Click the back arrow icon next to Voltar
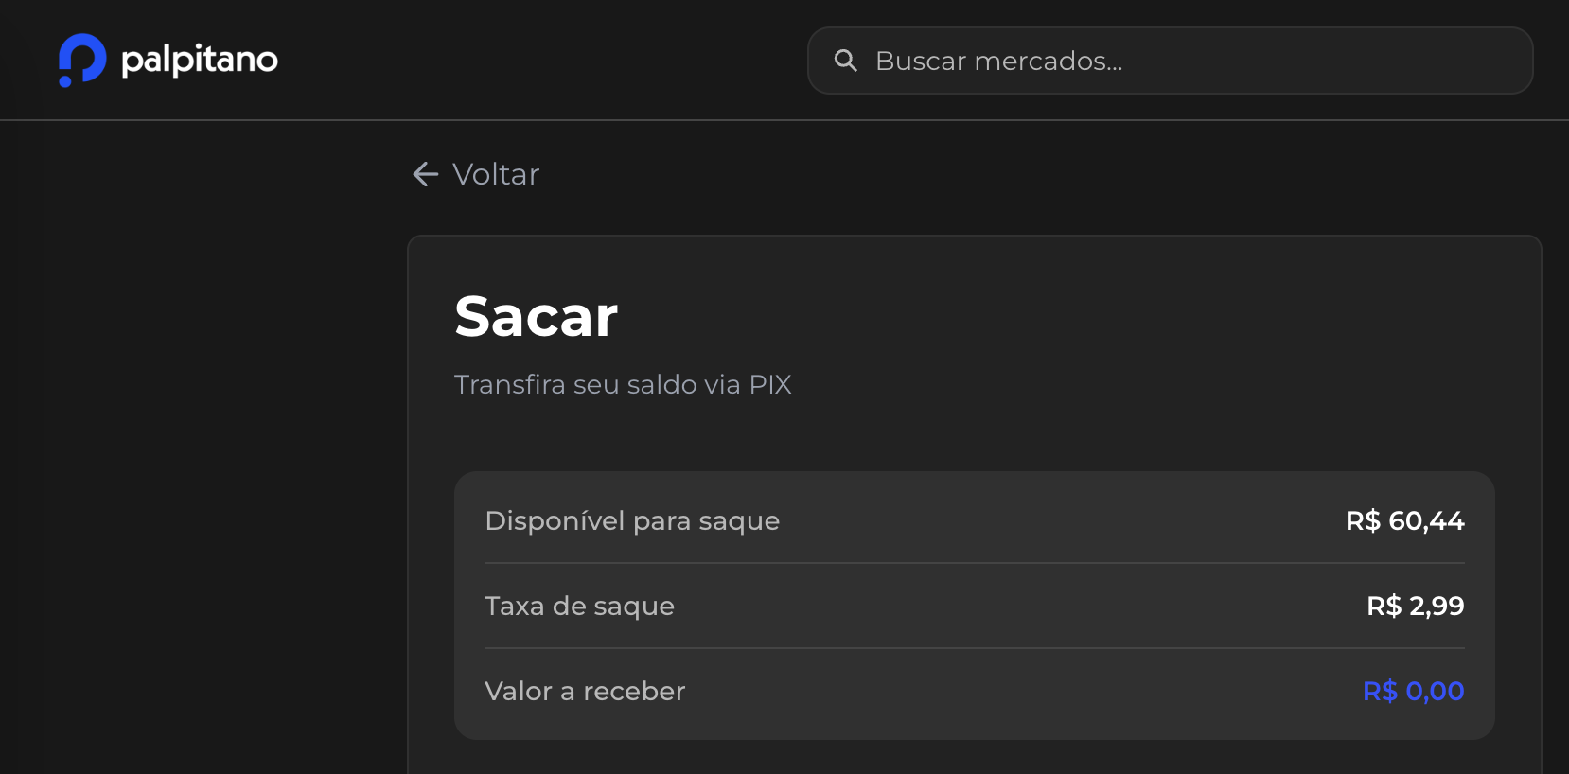The width and height of the screenshot is (1569, 774). 424,174
